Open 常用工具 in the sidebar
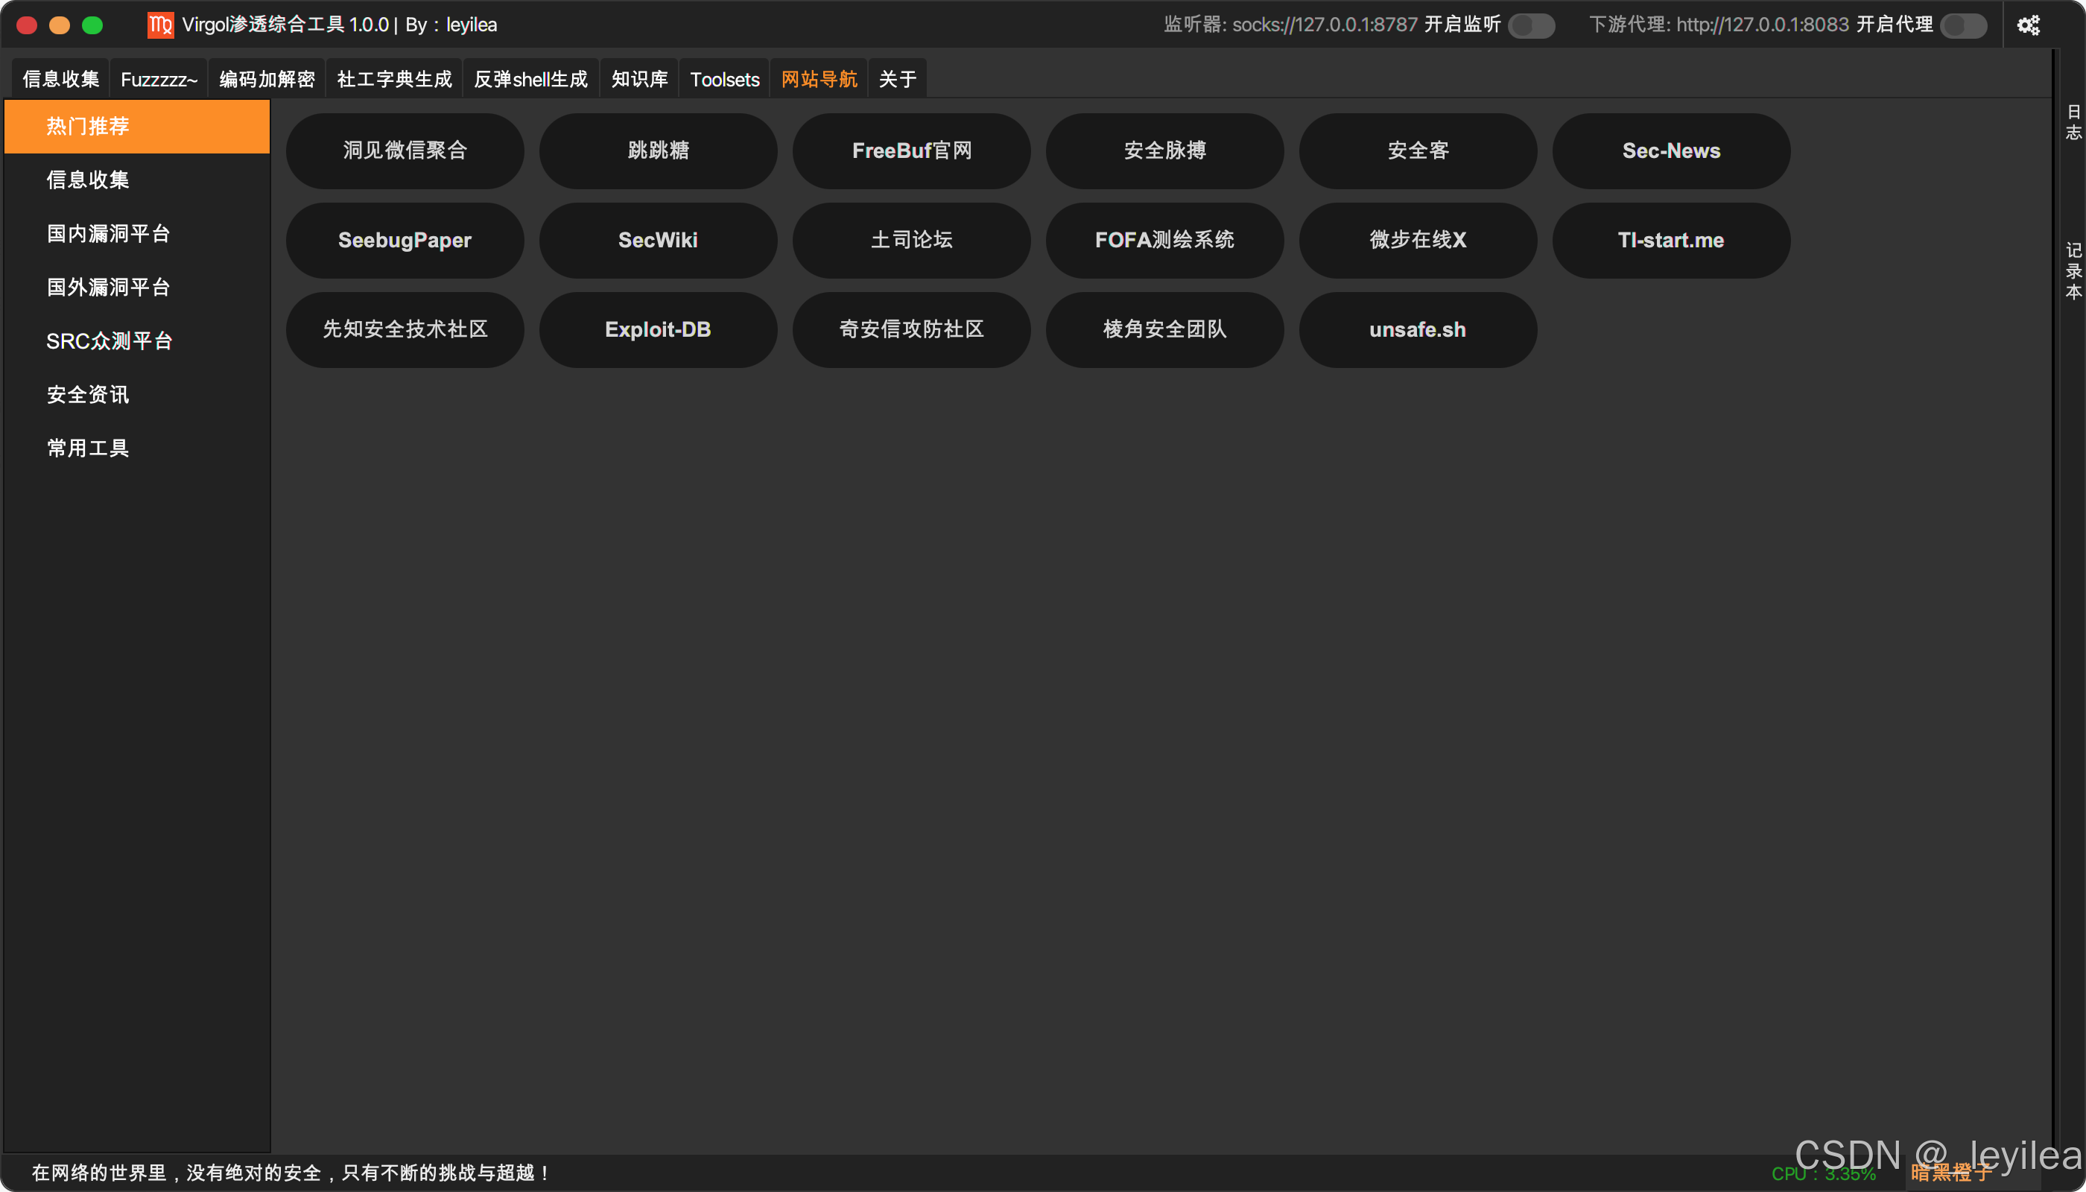The height and width of the screenshot is (1192, 2086). click(88, 448)
